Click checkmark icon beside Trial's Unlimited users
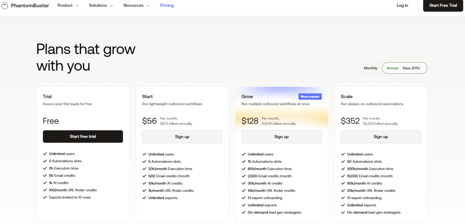The width and height of the screenshot is (465, 224). click(45, 154)
